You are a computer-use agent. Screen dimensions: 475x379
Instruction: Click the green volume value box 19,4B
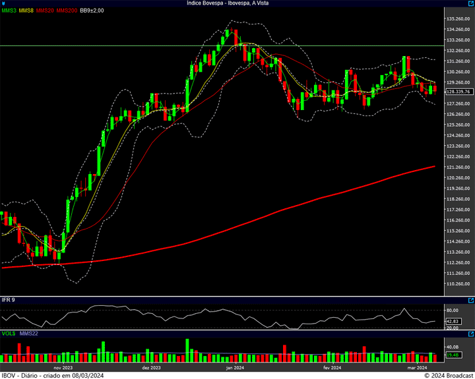tap(453, 355)
